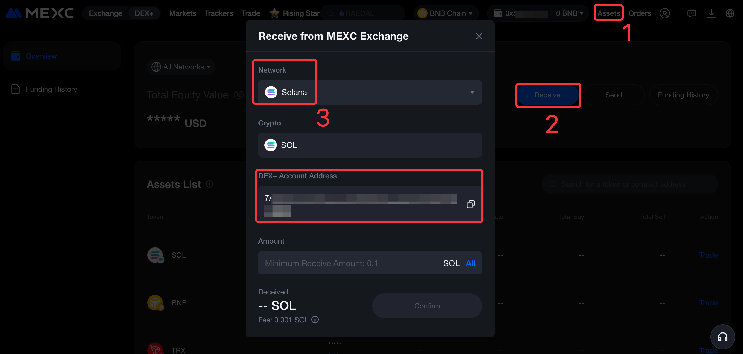Switch to Exchange mode
The height and width of the screenshot is (354, 743).
tap(105, 13)
